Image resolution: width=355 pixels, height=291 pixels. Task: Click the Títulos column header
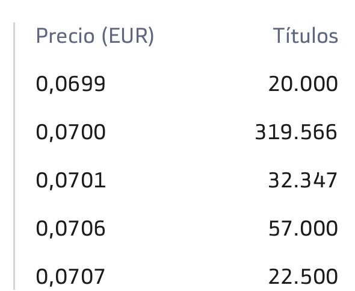306,36
